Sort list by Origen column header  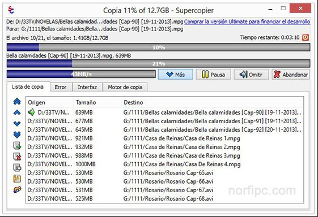[50, 102]
